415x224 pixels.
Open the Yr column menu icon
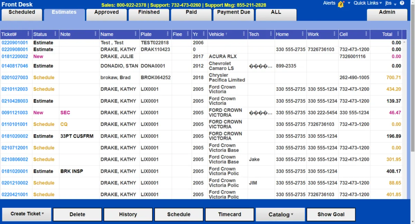[x=204, y=34]
